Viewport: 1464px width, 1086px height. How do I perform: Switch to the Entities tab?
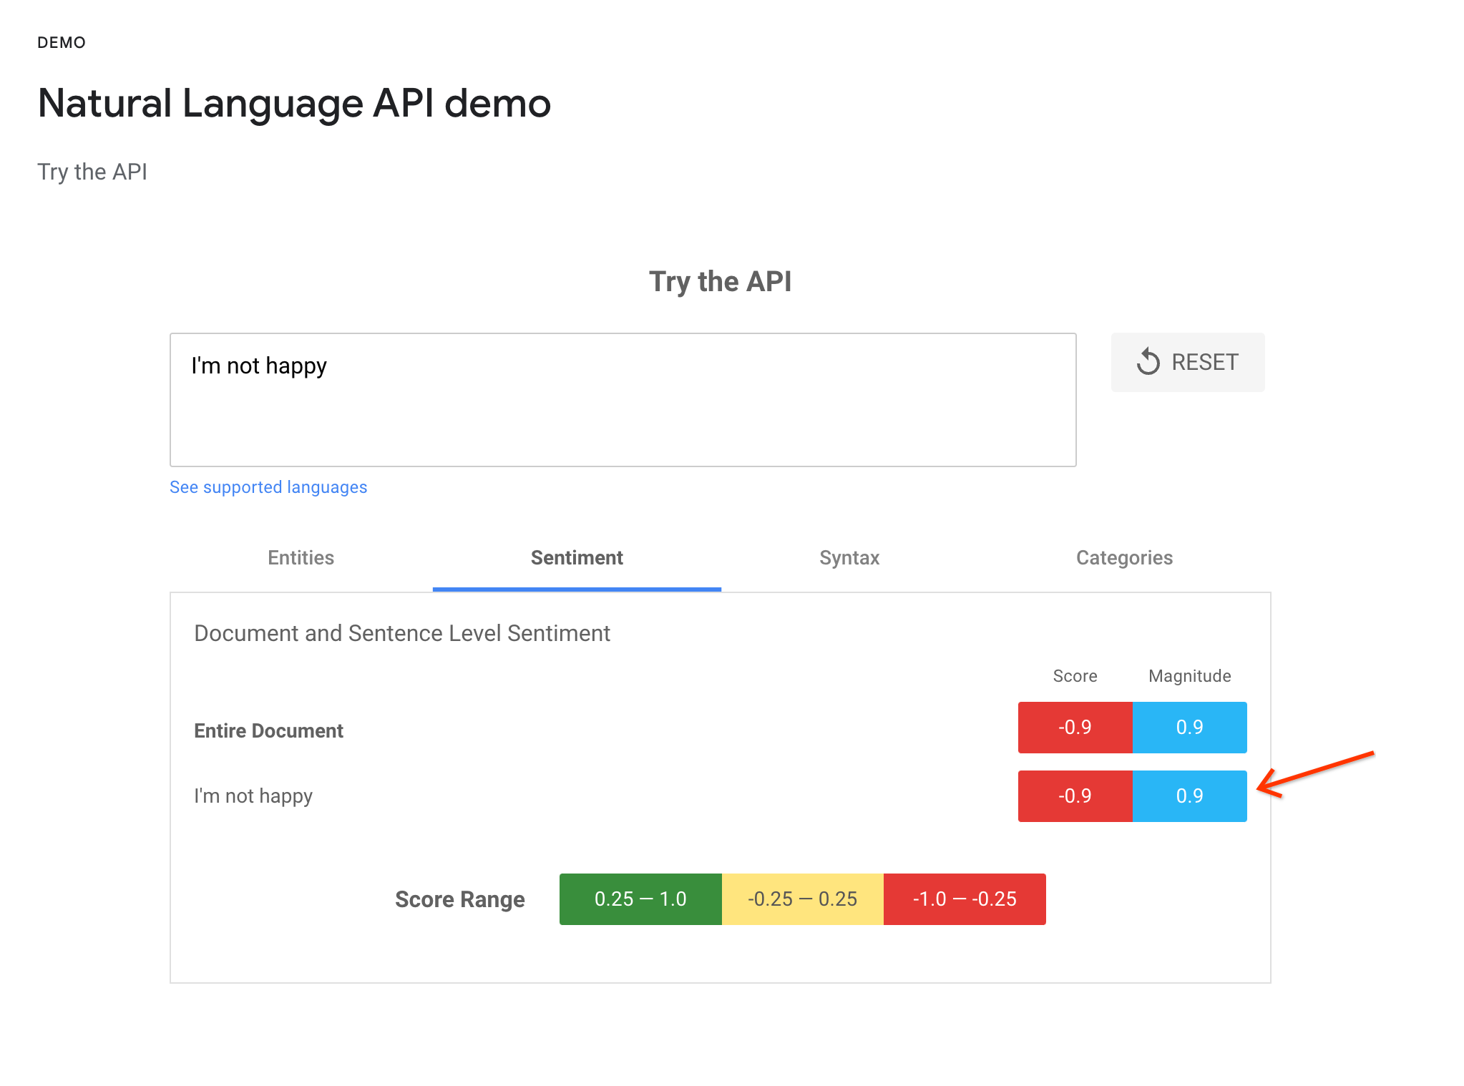pos(301,558)
